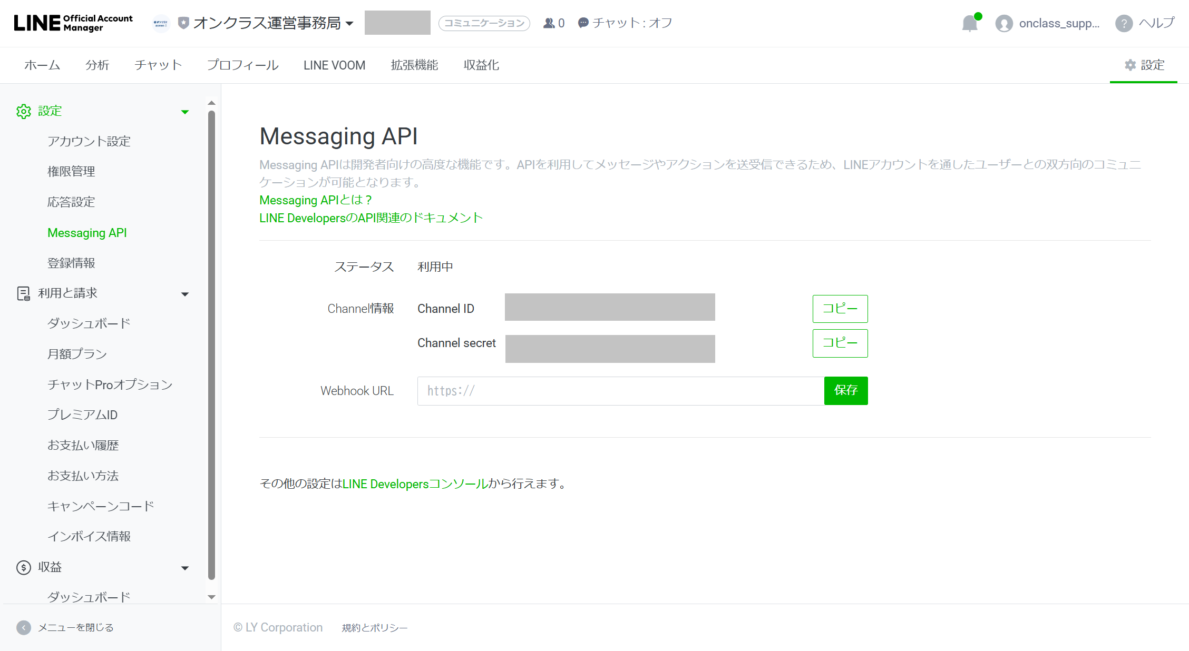Click the onclass_supp user avatar icon
This screenshot has width=1189, height=651.
pos(1003,24)
